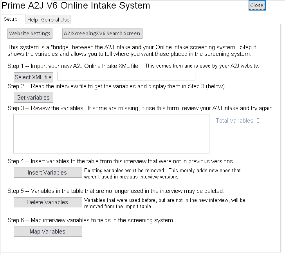Screen dimensions: 285x255
Task: Click the Step 1 import instruction text
Action: [73, 66]
